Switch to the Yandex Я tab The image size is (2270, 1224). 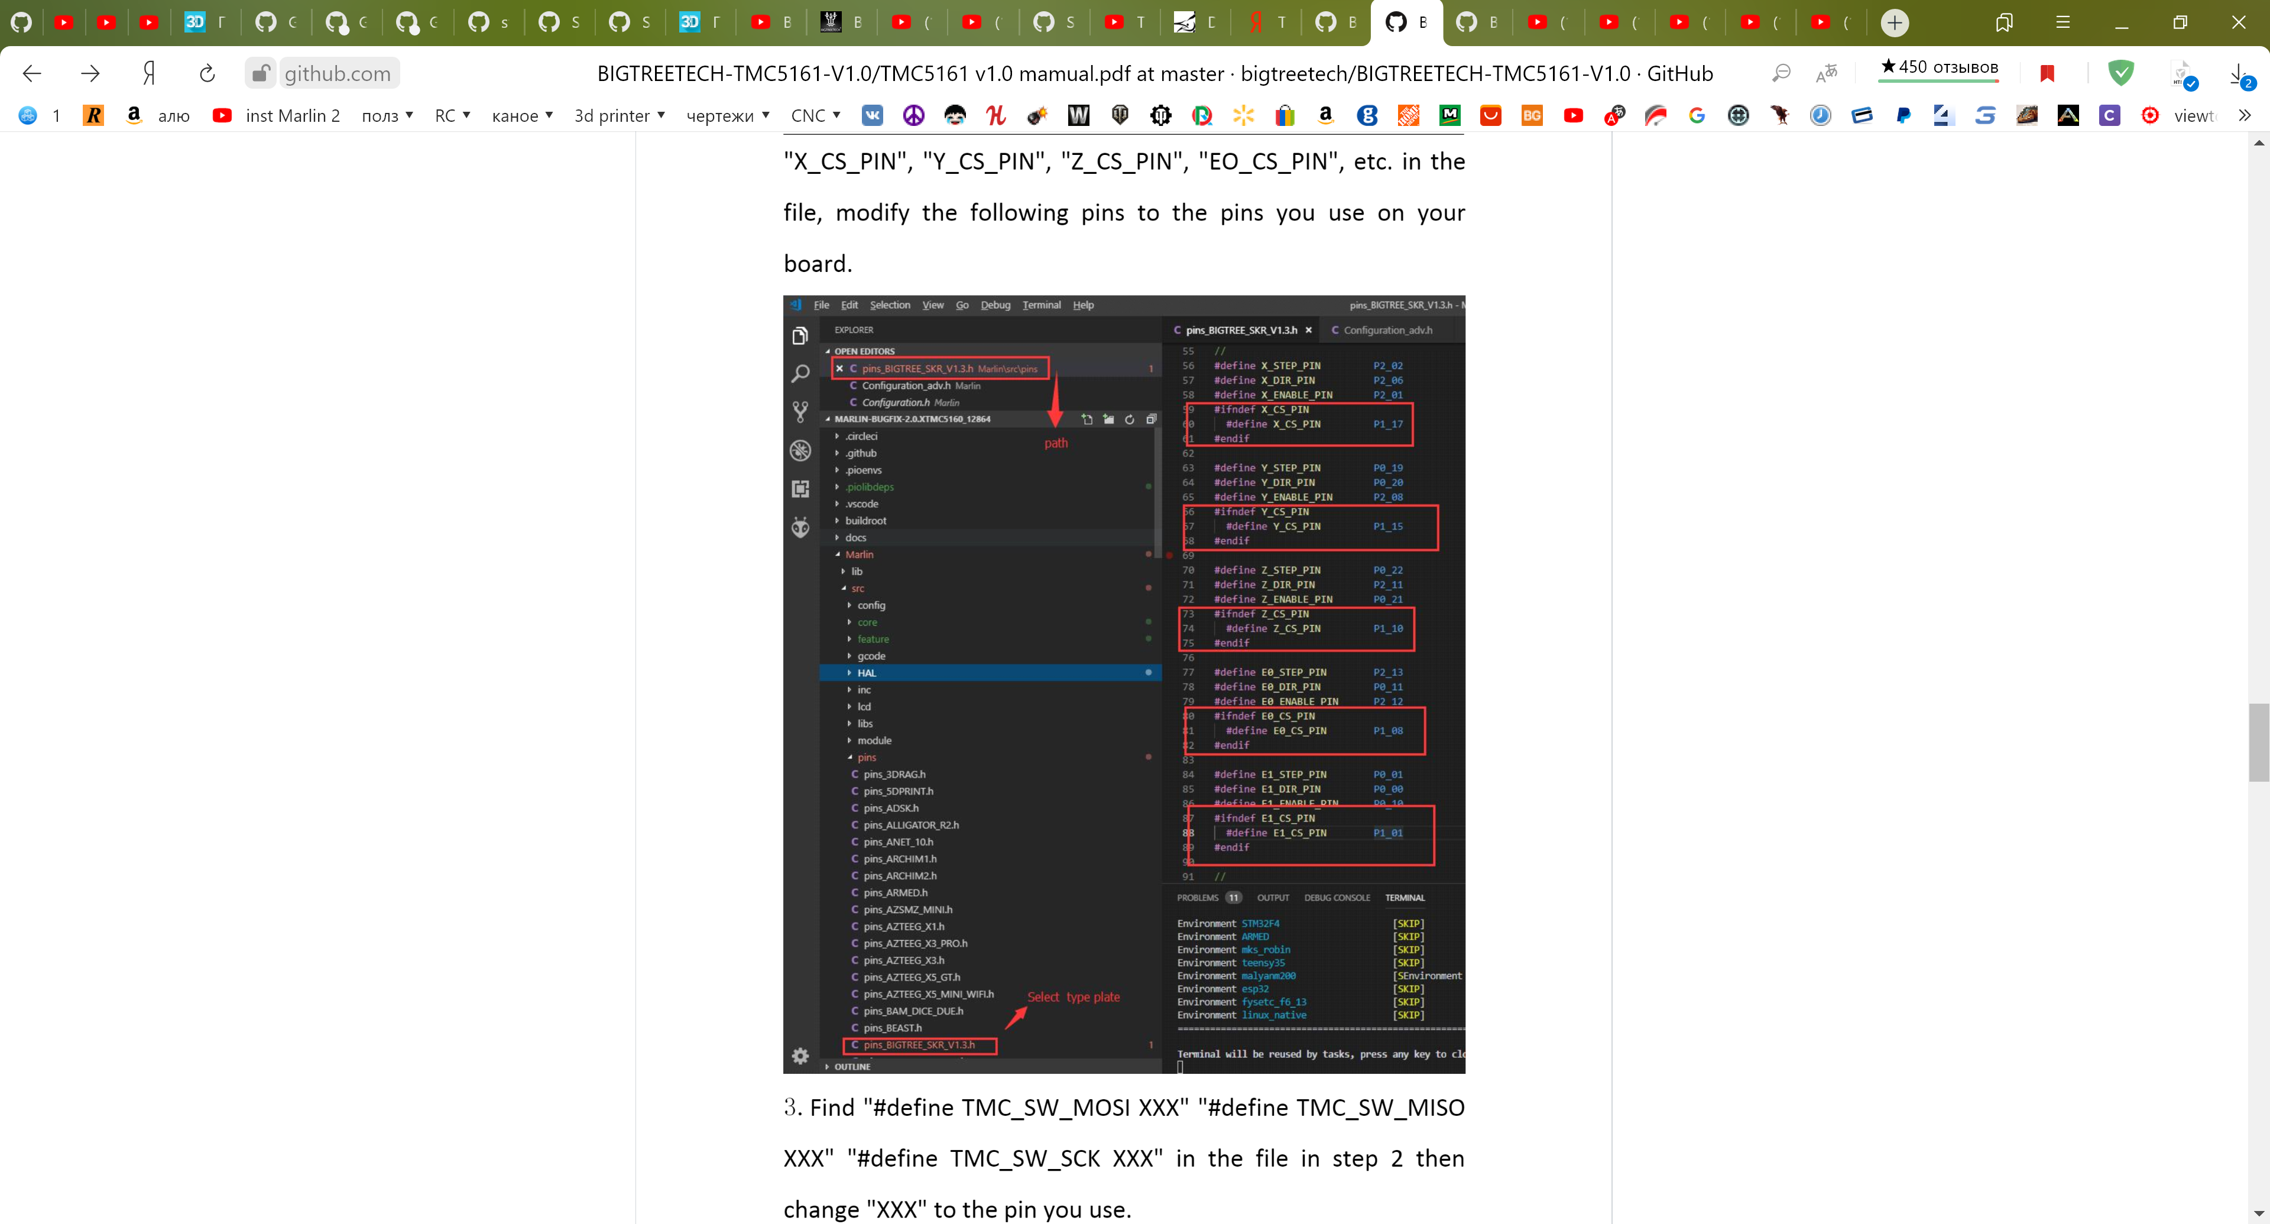coord(1266,23)
